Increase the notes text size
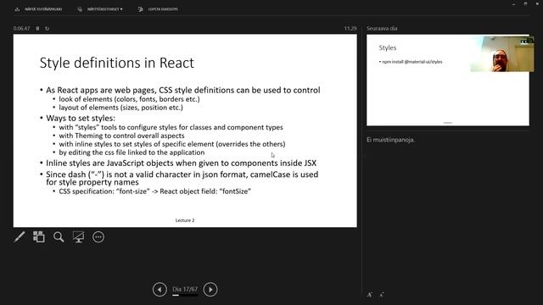Image resolution: width=543 pixels, height=305 pixels. [x=370, y=295]
